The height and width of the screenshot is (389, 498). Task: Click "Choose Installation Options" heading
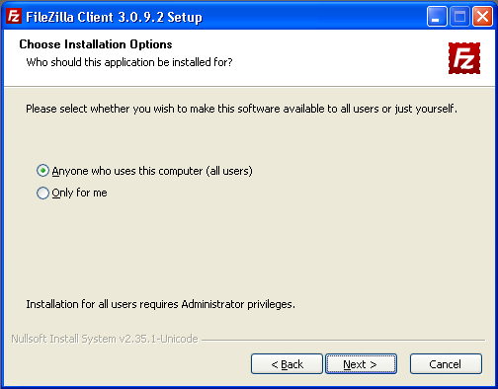click(96, 44)
